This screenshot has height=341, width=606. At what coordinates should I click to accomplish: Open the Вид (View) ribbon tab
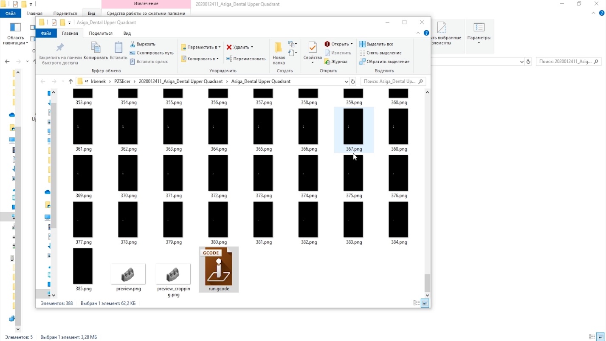click(x=127, y=33)
